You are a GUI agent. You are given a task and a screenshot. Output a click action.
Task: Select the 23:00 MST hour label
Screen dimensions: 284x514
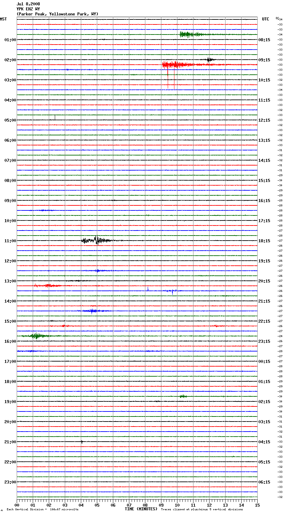click(x=10, y=482)
